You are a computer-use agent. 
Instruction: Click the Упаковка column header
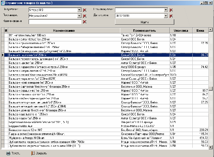pyautogui.click(x=180, y=30)
